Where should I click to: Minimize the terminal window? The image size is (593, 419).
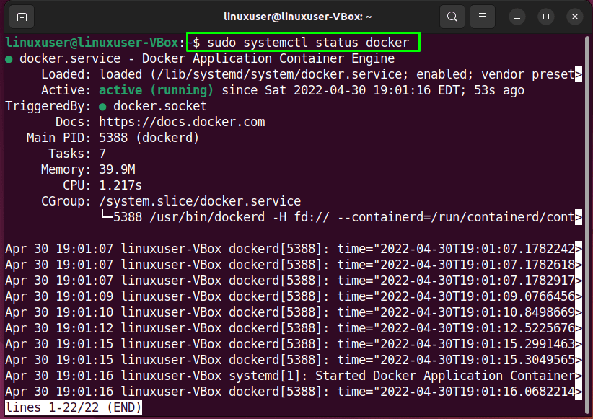pos(517,17)
